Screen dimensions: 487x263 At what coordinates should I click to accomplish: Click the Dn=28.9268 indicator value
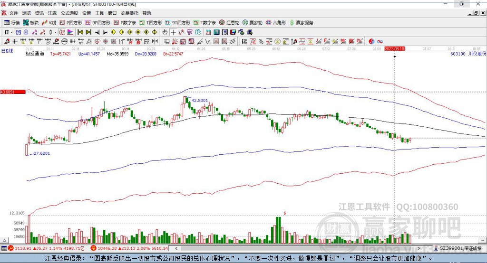pos(146,54)
